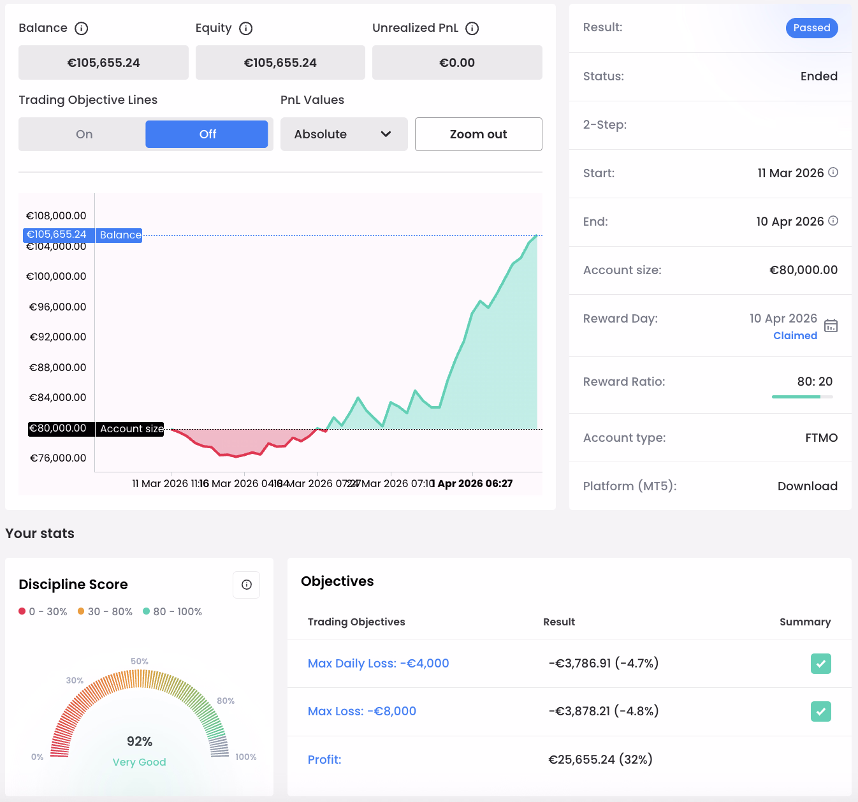Open the Max Loss objective link
858x802 pixels.
click(362, 711)
